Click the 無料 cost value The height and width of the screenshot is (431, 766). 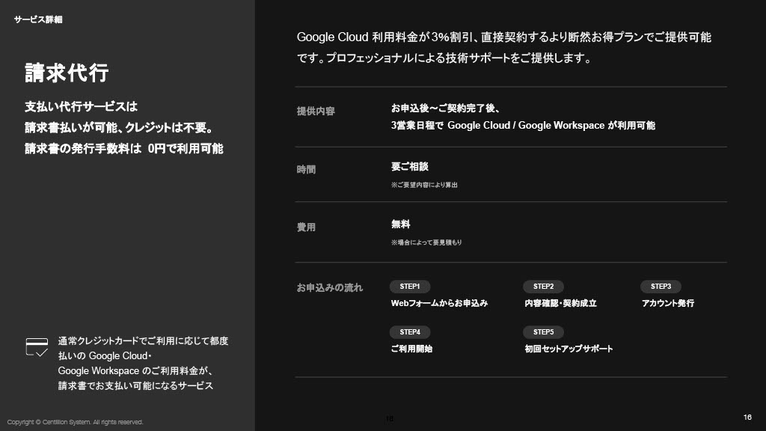401,224
